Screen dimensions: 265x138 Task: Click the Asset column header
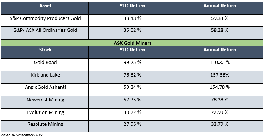click(45, 8)
